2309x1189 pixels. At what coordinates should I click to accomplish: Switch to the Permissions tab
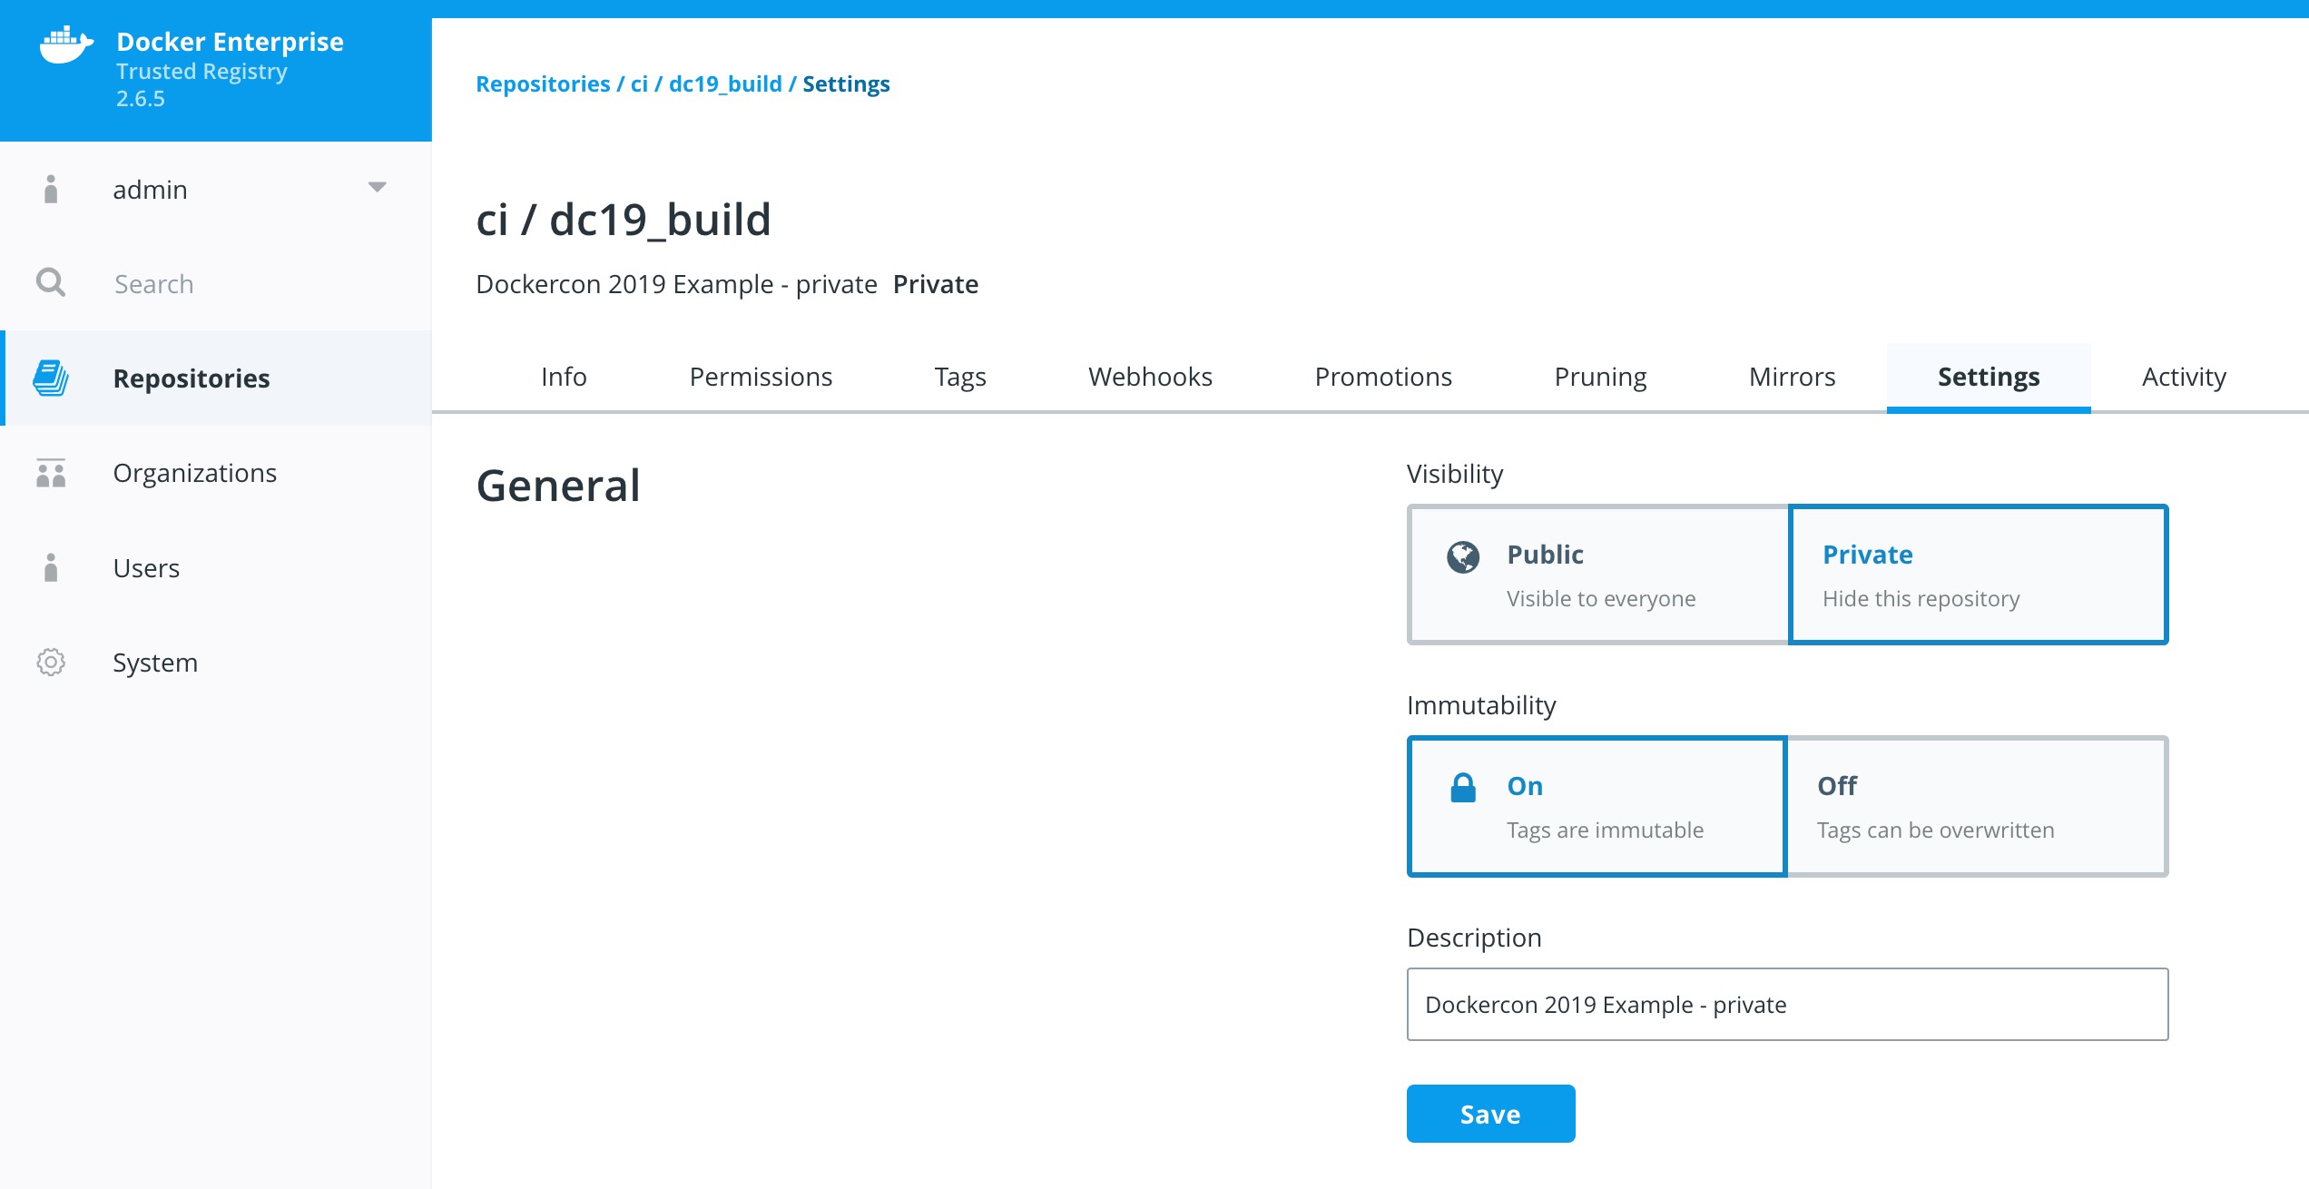tap(760, 376)
